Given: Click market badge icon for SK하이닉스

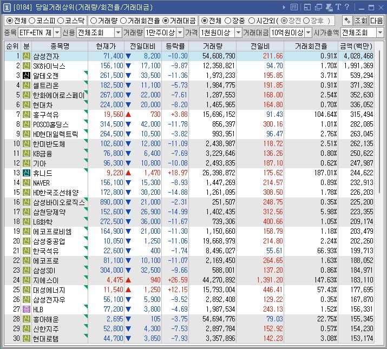Looking at the screenshot, I should coord(27,66).
